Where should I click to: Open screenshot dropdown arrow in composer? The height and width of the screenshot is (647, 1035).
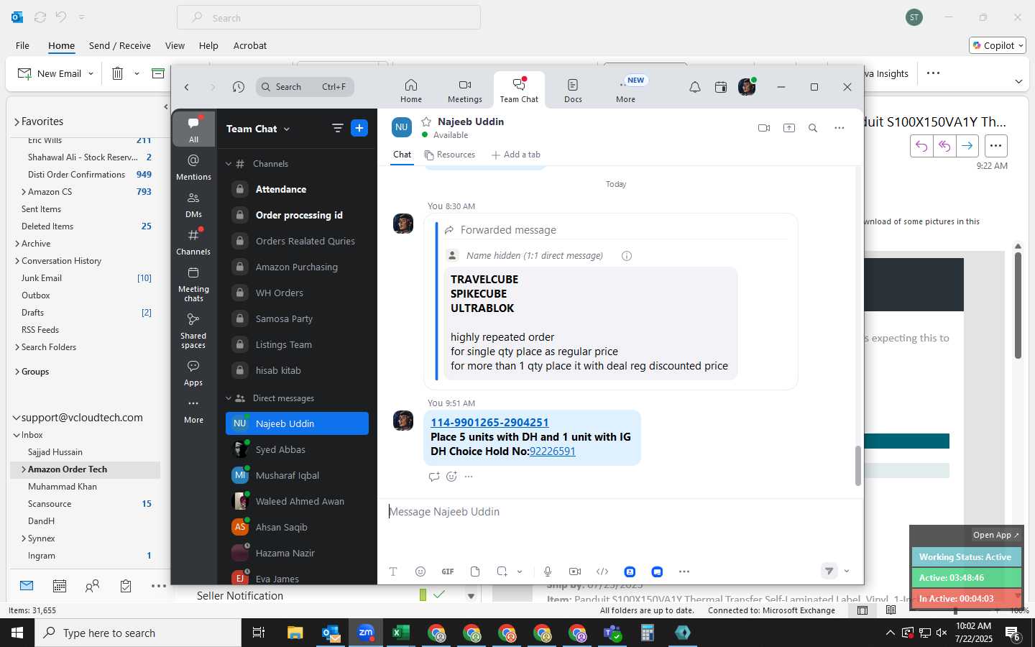coord(520,572)
